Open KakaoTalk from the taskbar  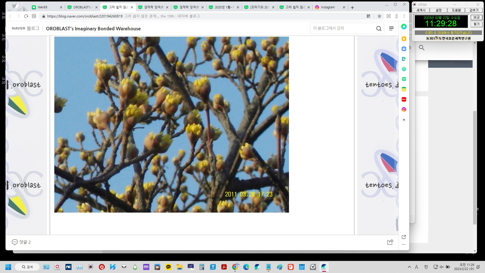click(168, 267)
